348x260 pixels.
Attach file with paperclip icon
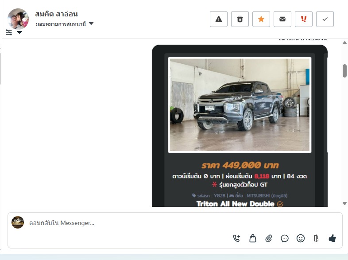coord(269,238)
